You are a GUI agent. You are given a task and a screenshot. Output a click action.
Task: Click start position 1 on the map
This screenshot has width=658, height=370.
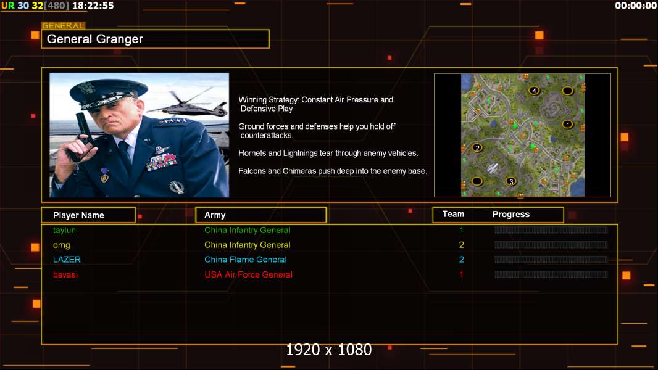568,124
